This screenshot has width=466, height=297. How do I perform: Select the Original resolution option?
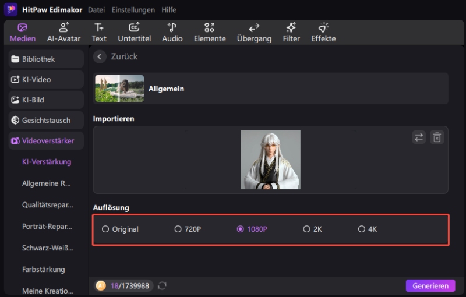click(x=105, y=229)
